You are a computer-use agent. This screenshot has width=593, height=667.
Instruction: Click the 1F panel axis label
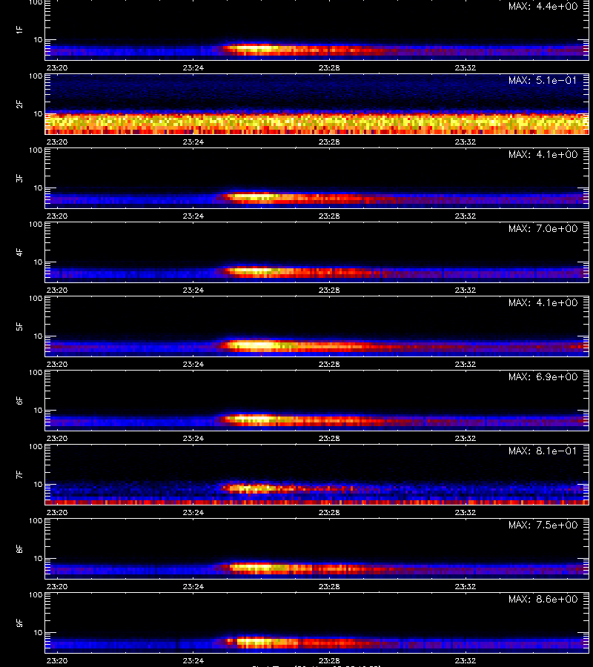19,30
